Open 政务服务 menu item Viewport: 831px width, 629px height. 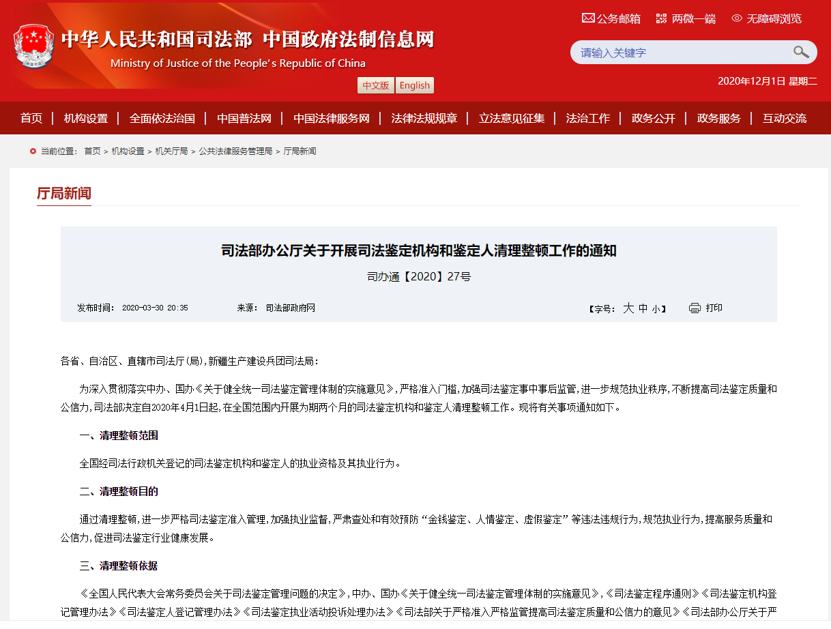(x=719, y=118)
